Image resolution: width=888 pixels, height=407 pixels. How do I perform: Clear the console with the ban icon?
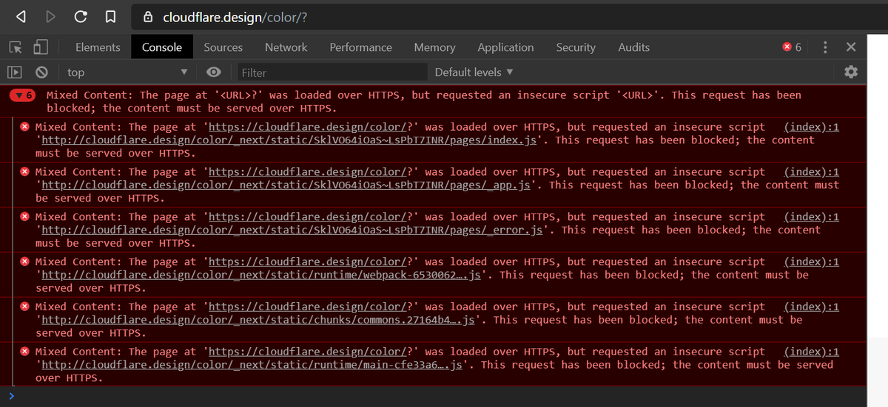click(42, 72)
